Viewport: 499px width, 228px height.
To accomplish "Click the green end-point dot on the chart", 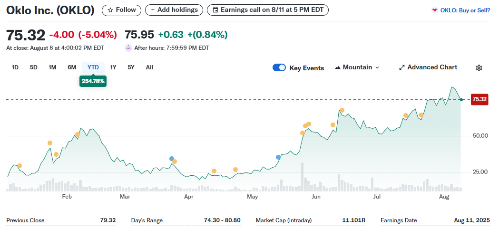I will (461, 100).
